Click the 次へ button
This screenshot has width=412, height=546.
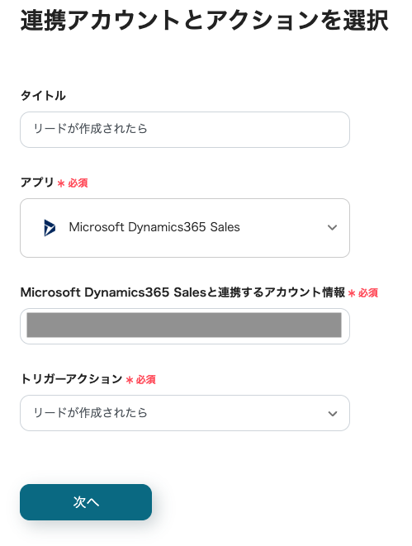86,502
